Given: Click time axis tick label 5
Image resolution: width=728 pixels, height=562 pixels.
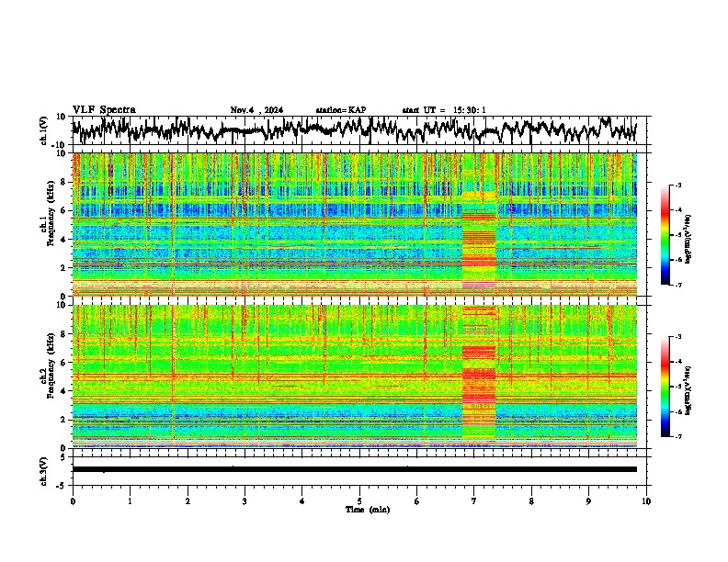Looking at the screenshot, I should [359, 501].
